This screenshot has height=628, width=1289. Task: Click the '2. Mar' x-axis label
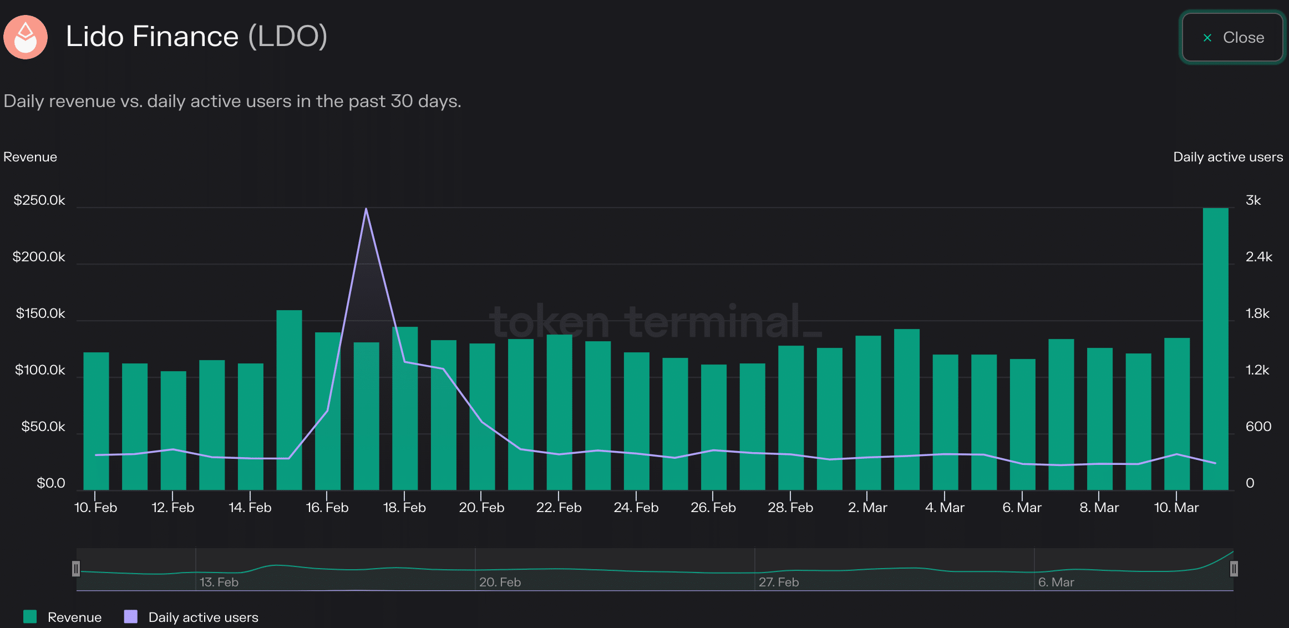click(x=867, y=508)
